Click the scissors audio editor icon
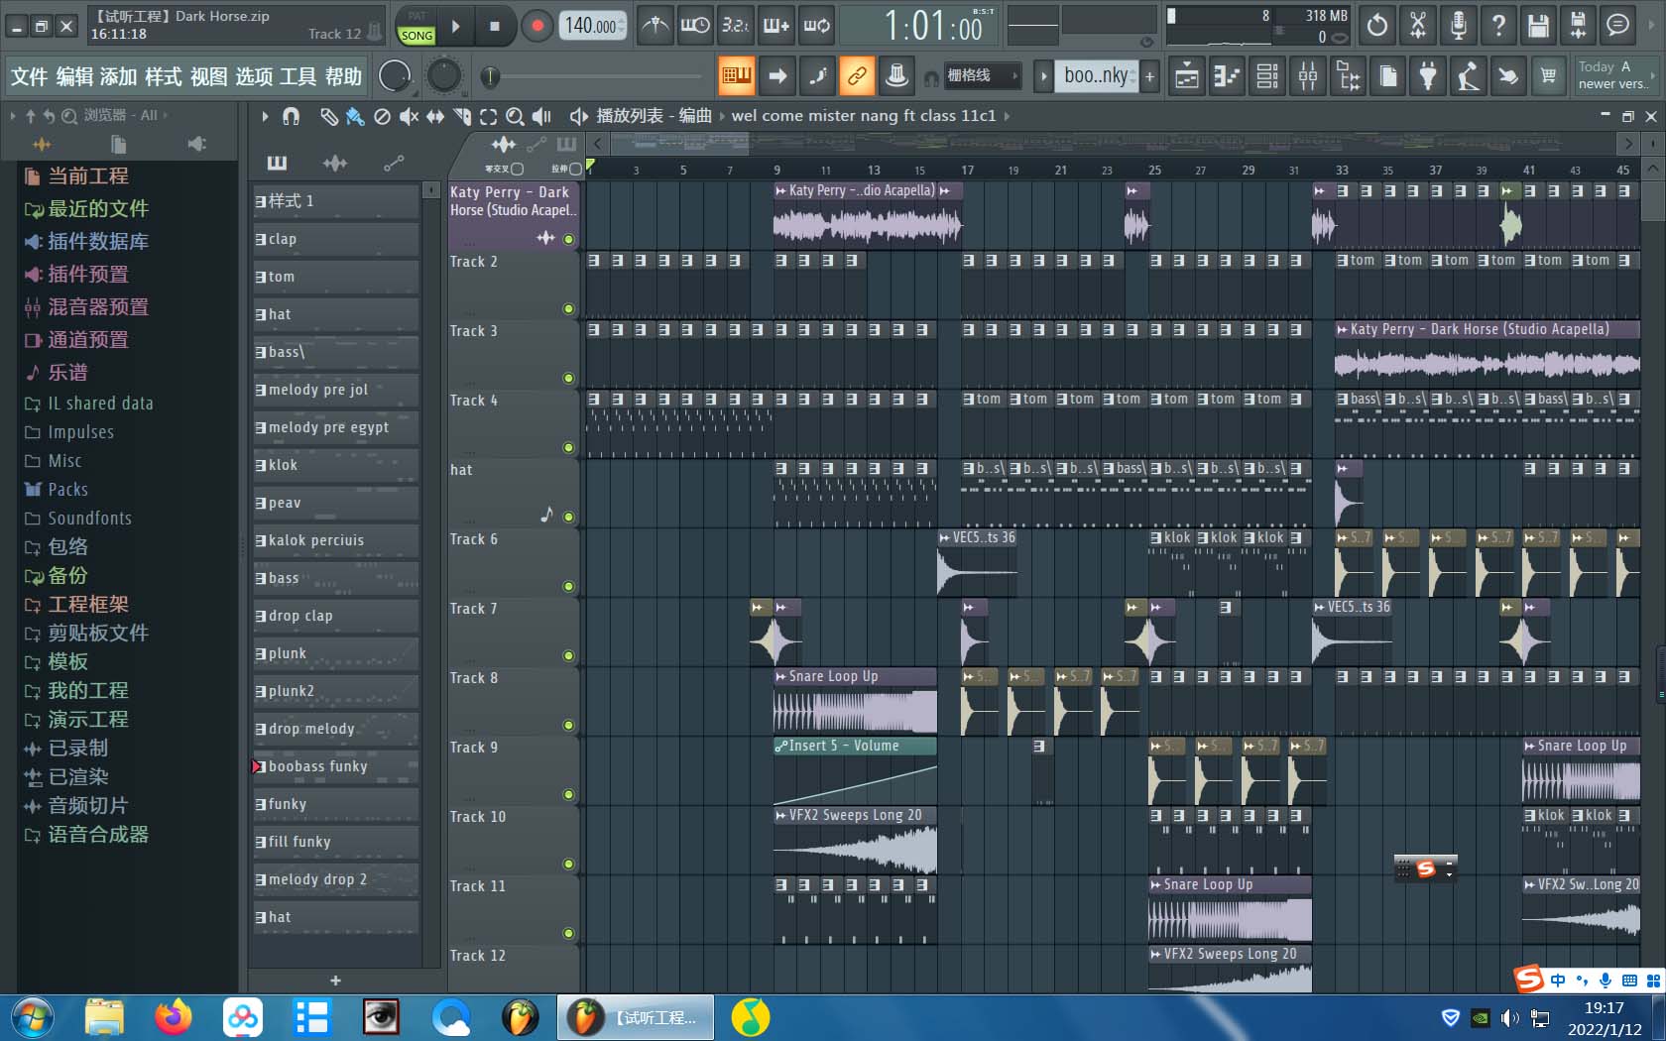The width and height of the screenshot is (1666, 1041). click(x=1418, y=26)
